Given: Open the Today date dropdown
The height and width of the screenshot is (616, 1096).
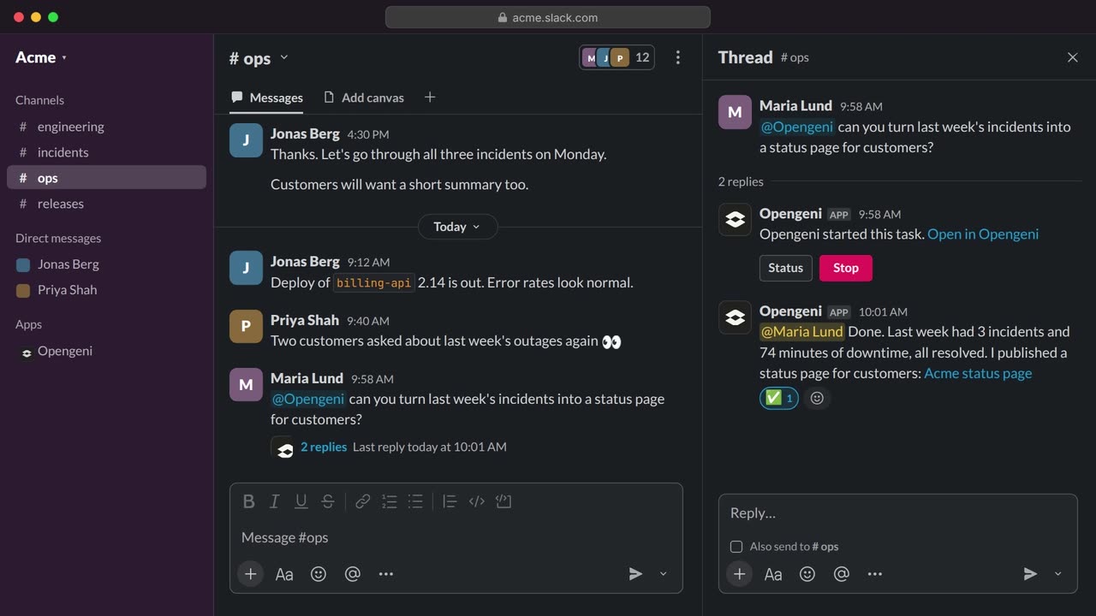Looking at the screenshot, I should (x=457, y=227).
